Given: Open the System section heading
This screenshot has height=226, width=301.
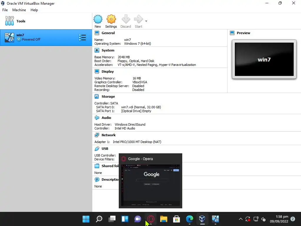Looking at the screenshot, I should (108, 50).
